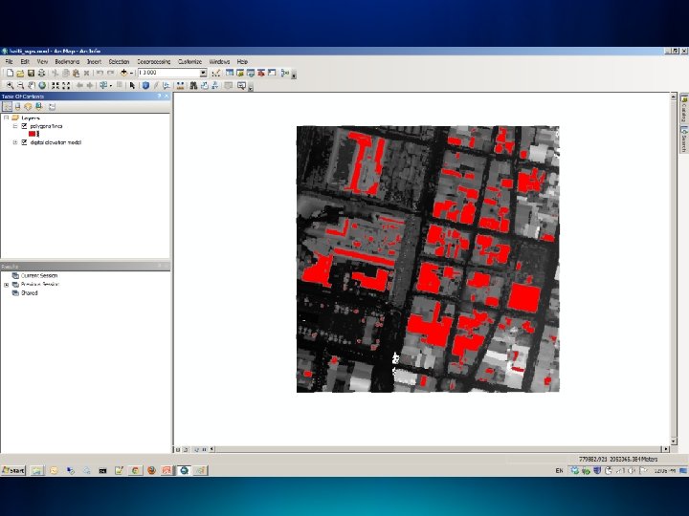Save the map with floppy disk icon
This screenshot has width=689, height=516.
tap(31, 73)
